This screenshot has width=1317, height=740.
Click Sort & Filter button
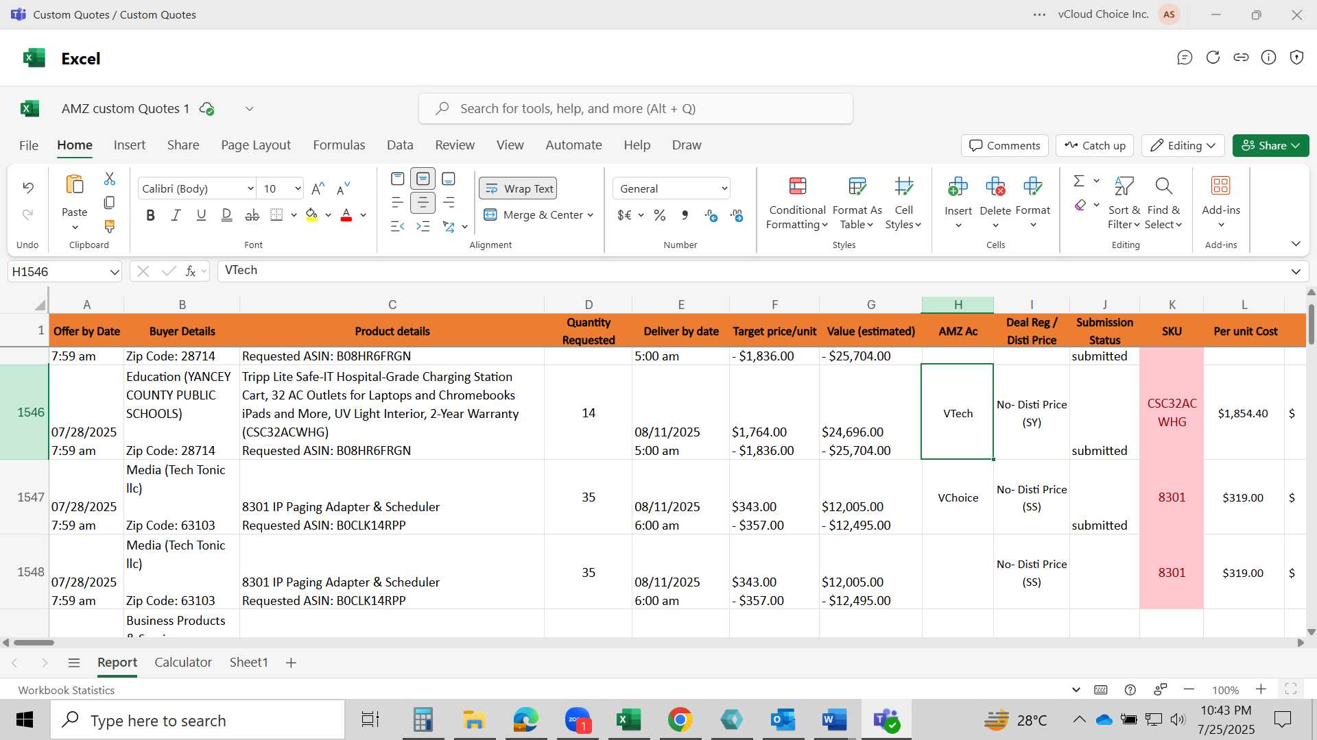pyautogui.click(x=1124, y=203)
